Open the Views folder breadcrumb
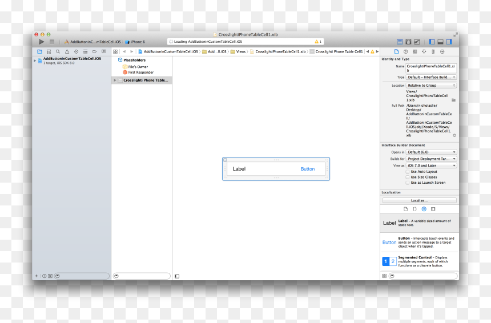 [x=238, y=51]
